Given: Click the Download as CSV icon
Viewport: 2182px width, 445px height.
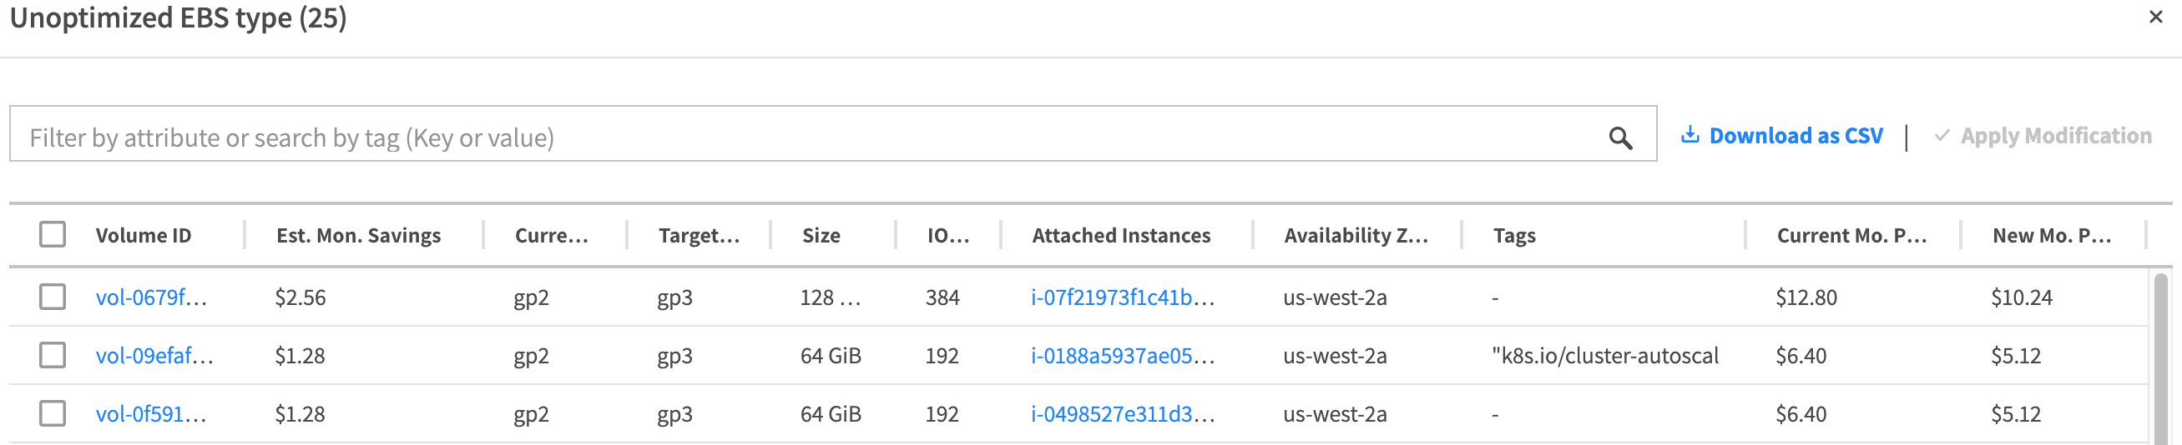Looking at the screenshot, I should 1689,135.
